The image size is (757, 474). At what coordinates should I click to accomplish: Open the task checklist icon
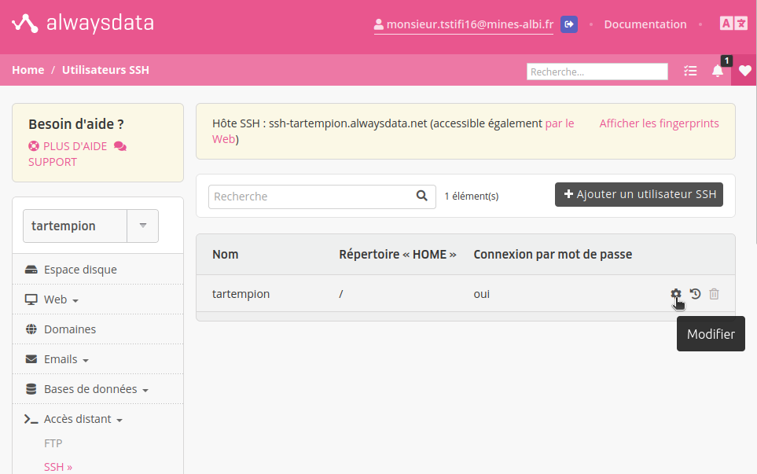pyautogui.click(x=690, y=71)
